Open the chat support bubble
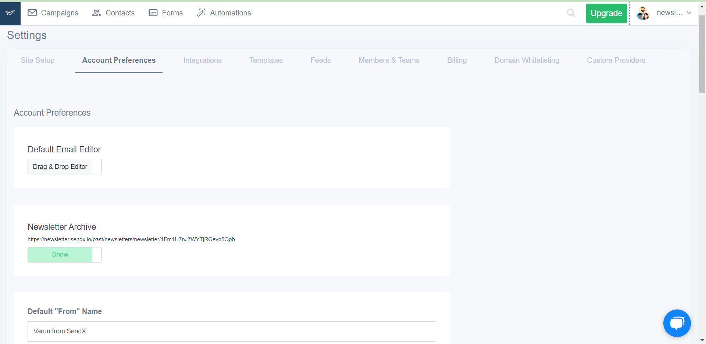The width and height of the screenshot is (706, 344). [x=677, y=323]
